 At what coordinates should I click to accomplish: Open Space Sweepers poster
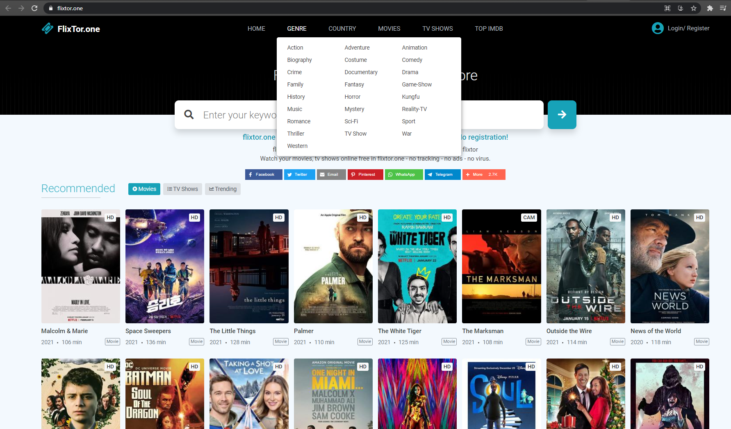[165, 266]
